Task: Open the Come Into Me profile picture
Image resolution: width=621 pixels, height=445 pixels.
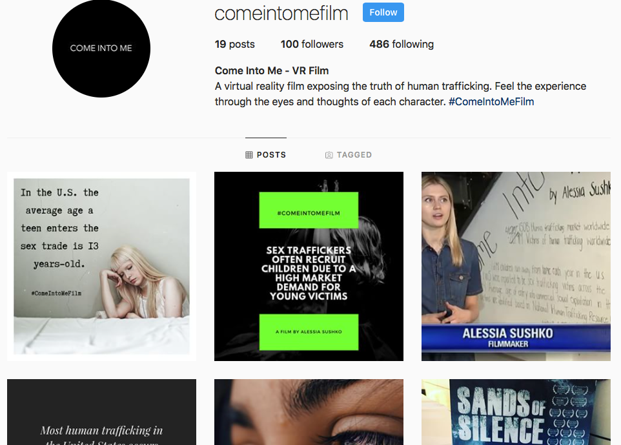Action: pos(101,48)
